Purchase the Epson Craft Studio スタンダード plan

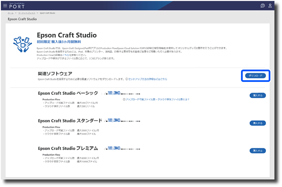[x=257, y=123]
